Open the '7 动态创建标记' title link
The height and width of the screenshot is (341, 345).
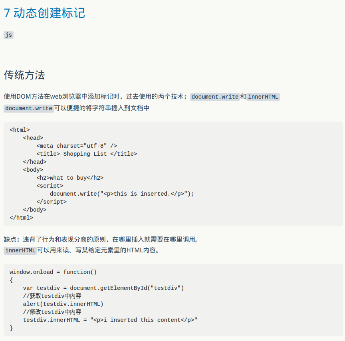[x=44, y=13]
